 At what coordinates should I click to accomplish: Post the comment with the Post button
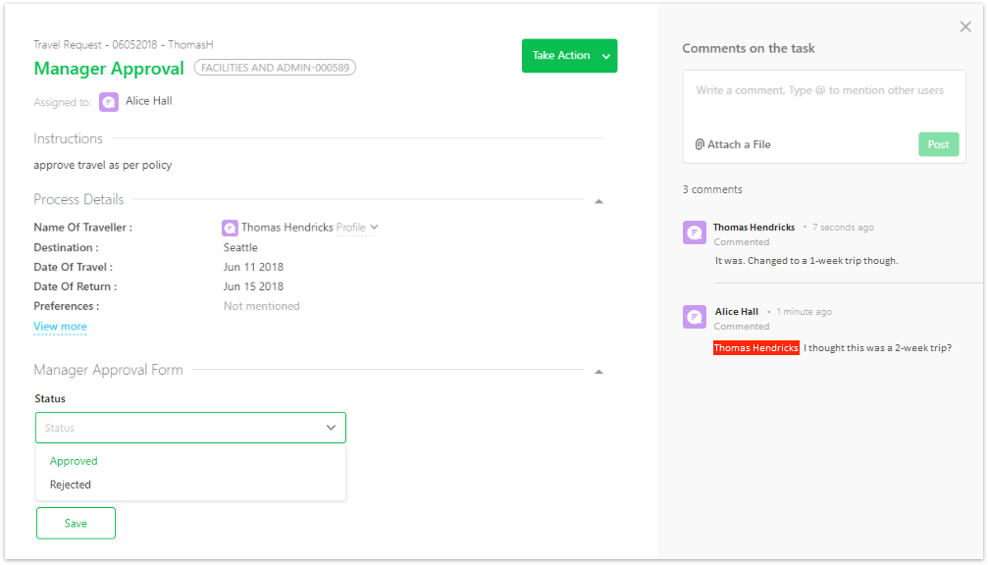[x=938, y=144]
